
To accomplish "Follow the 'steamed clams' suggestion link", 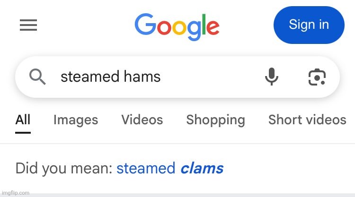I will (170, 168).
